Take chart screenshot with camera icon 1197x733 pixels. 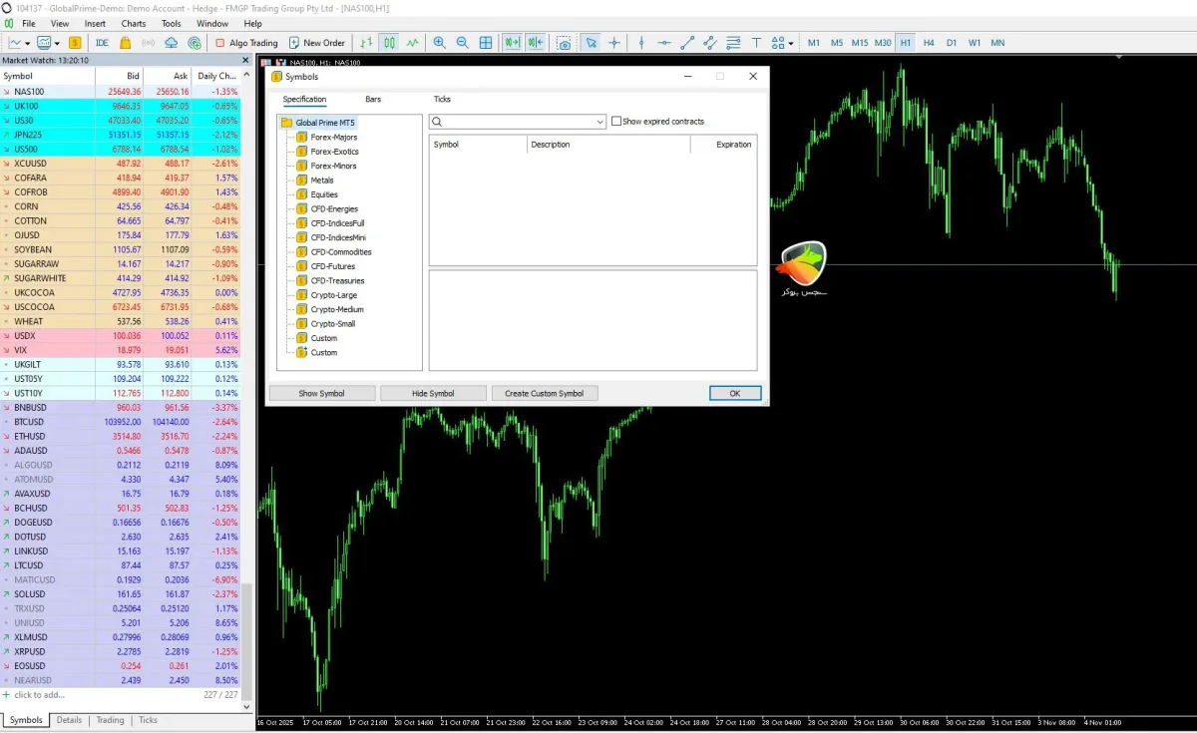point(565,43)
